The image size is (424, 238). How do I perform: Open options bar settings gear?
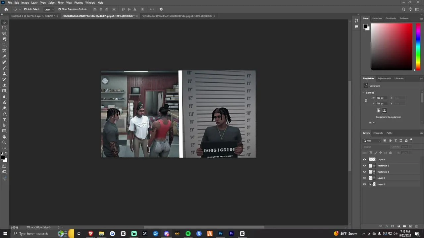(161, 9)
